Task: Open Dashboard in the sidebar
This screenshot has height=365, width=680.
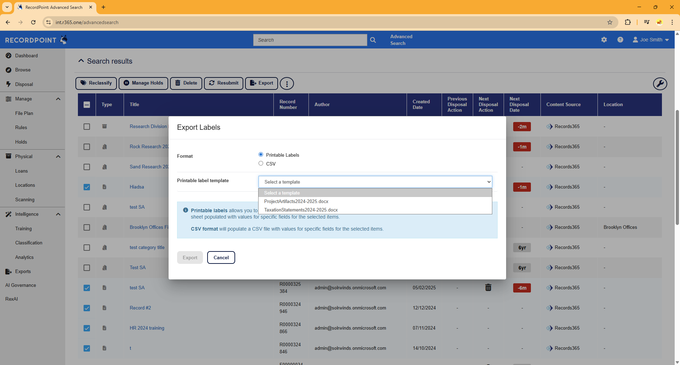Action: (26, 56)
